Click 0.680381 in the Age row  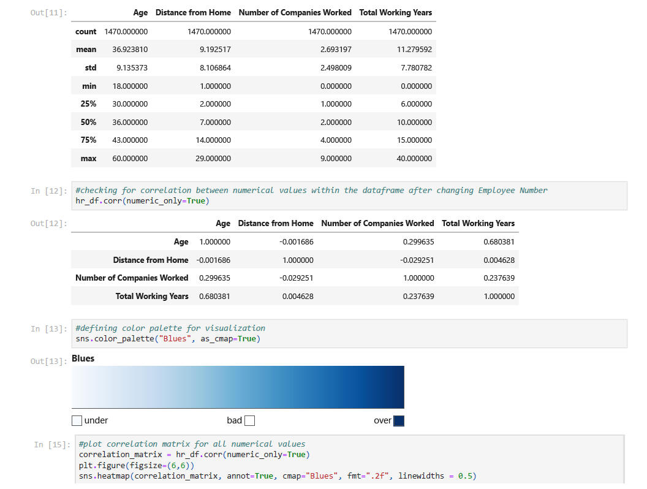point(499,242)
